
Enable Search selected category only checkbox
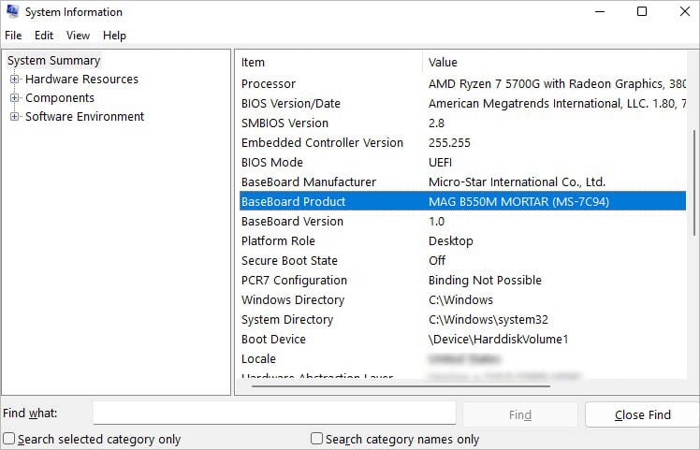coord(9,439)
